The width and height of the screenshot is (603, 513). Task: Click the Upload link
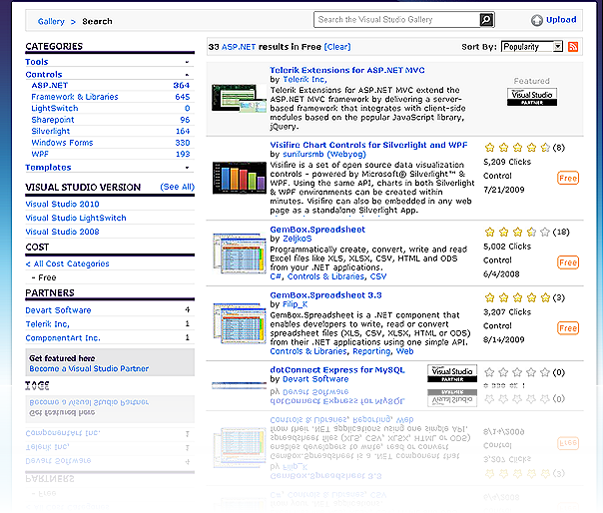click(561, 20)
